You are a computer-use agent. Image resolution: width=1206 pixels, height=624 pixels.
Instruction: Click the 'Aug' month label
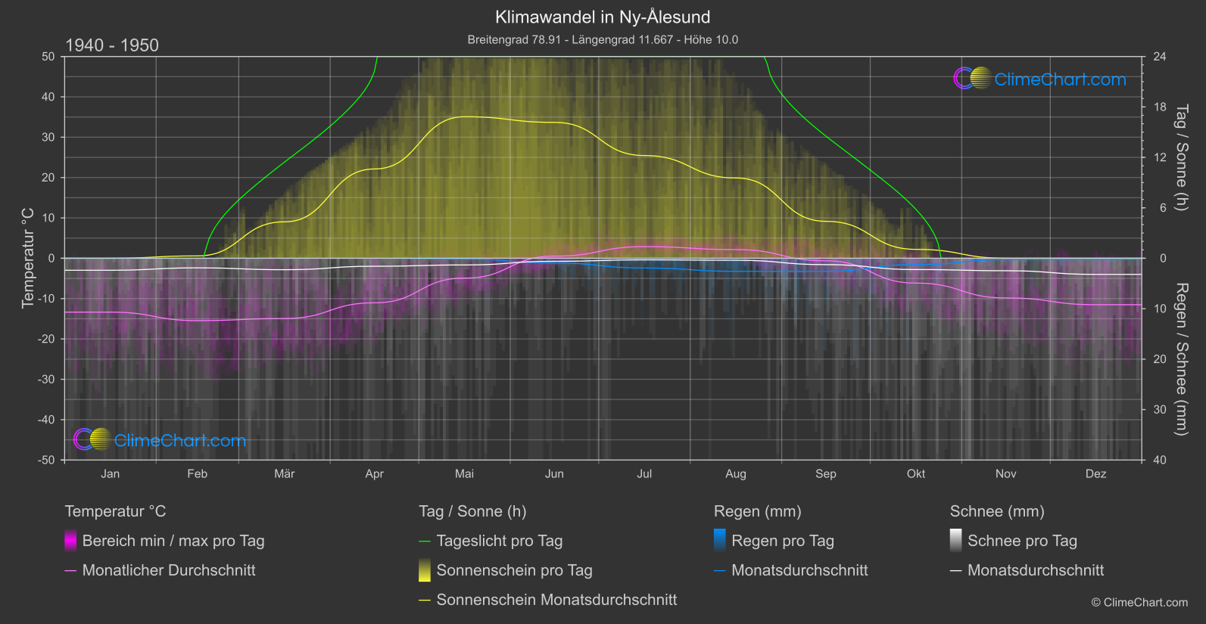(736, 473)
